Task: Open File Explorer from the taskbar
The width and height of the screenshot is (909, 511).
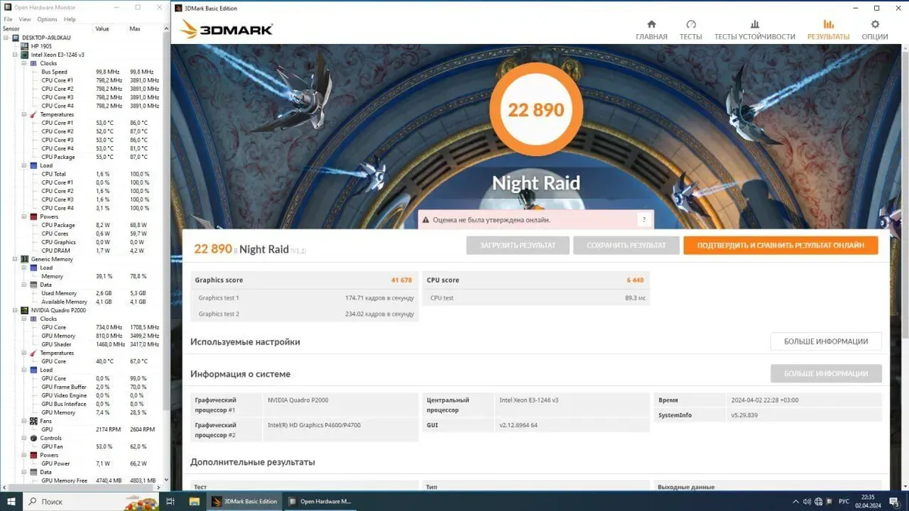Action: point(194,501)
